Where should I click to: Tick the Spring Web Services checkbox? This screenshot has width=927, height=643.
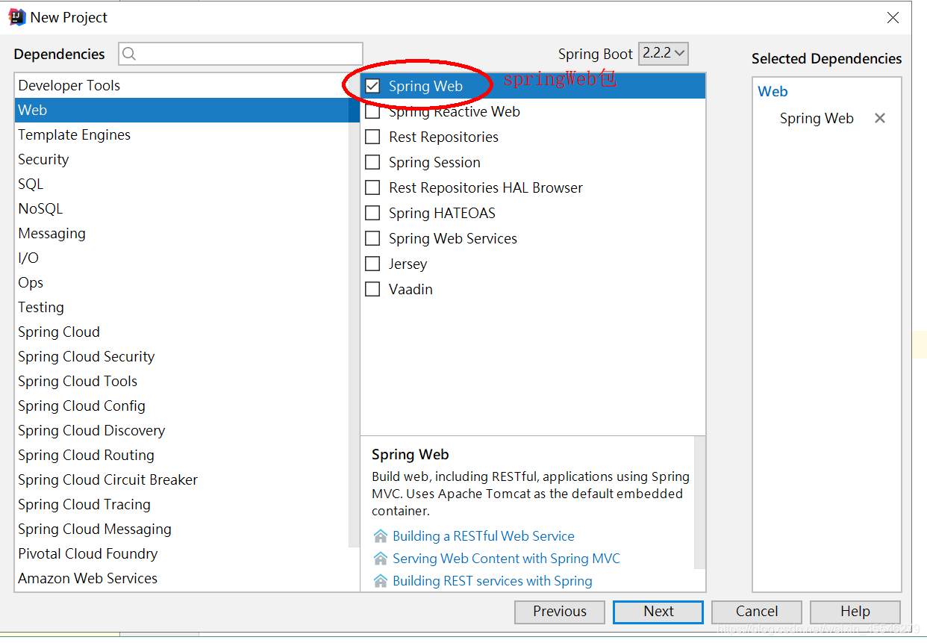[x=372, y=239]
